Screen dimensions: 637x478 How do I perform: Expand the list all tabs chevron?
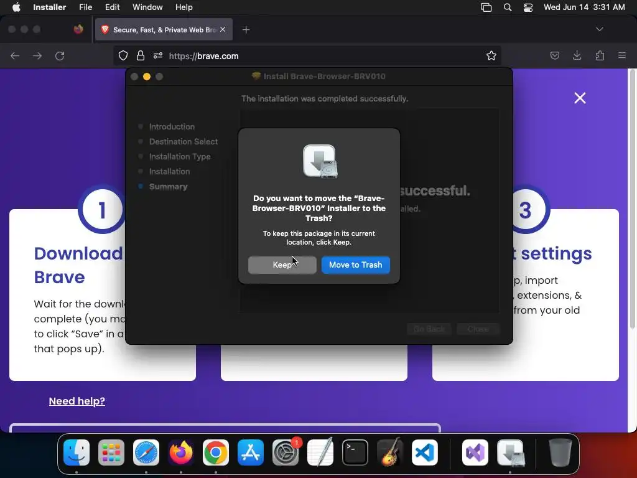click(599, 29)
